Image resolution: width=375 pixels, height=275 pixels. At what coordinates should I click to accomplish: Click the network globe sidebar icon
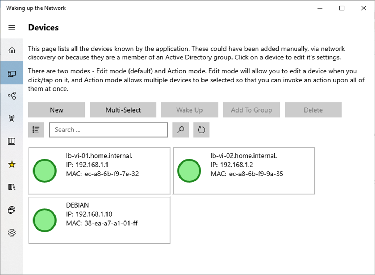(x=12, y=210)
